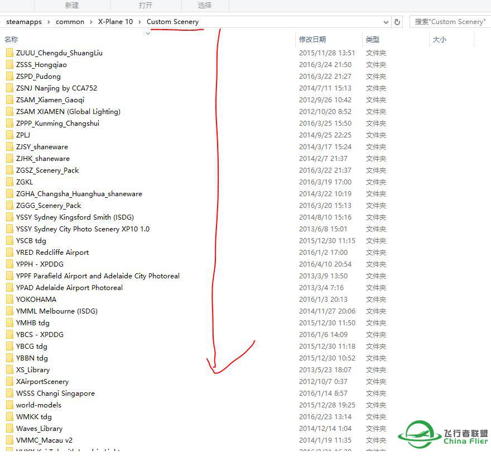Image resolution: width=491 pixels, height=460 pixels.
Task: Click the search Custom Scenery input field
Action: 450,22
